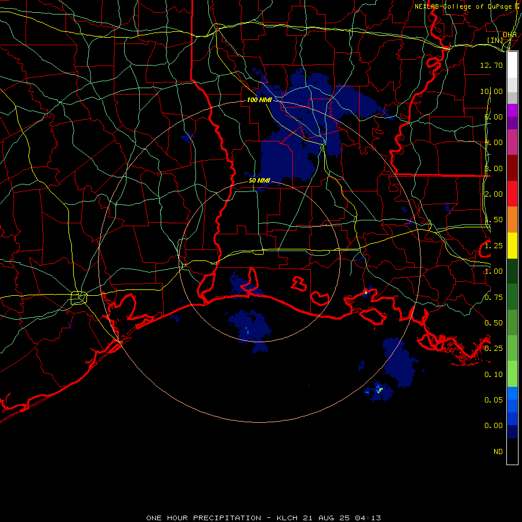Click the yellow legend swatch near 1.25

pyautogui.click(x=512, y=246)
